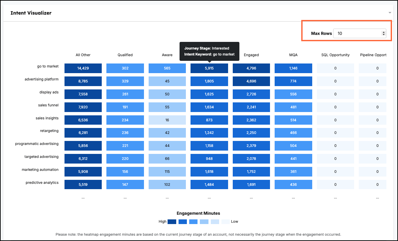Click the Qualified column header
This screenshot has height=241, width=398.
coord(125,55)
